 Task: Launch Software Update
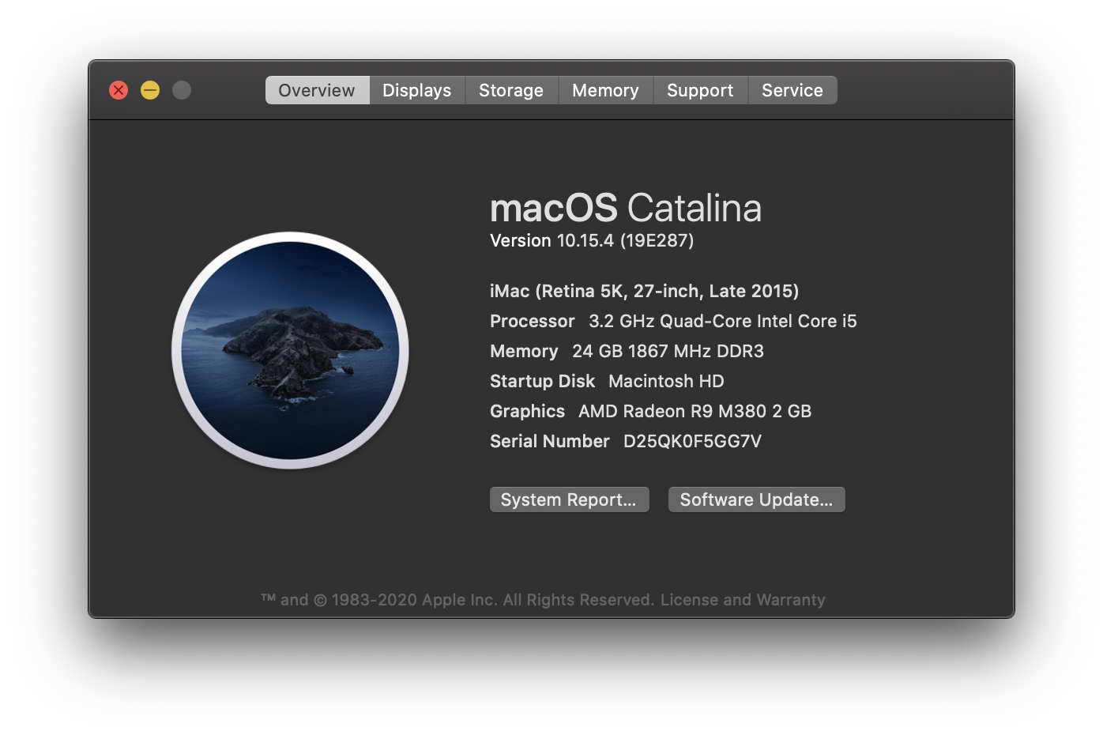click(x=756, y=499)
